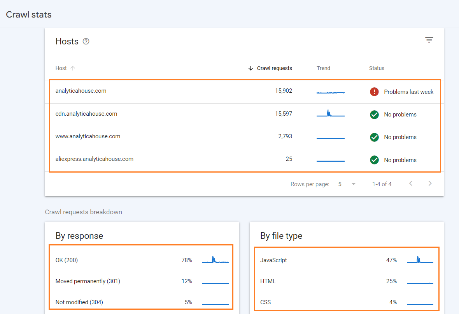The image size is (459, 314).
Task: Click green check icon for aliexpress.analyticahouse.com
Action: 374,160
